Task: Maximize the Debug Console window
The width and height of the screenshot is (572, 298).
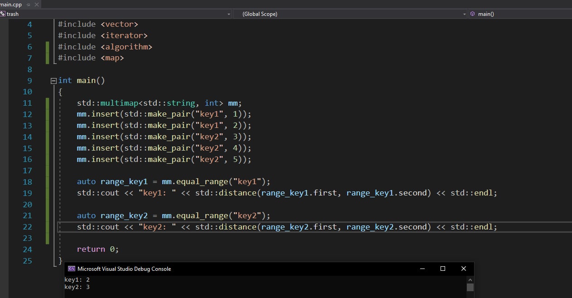Action: pos(443,269)
